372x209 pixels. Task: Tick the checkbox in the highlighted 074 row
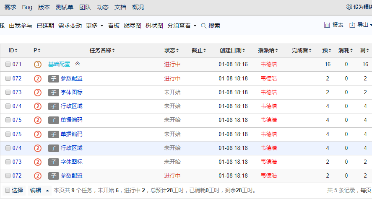[x=8, y=148]
